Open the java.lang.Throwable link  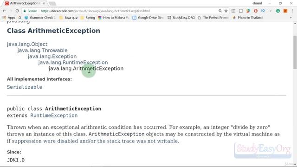point(42,51)
